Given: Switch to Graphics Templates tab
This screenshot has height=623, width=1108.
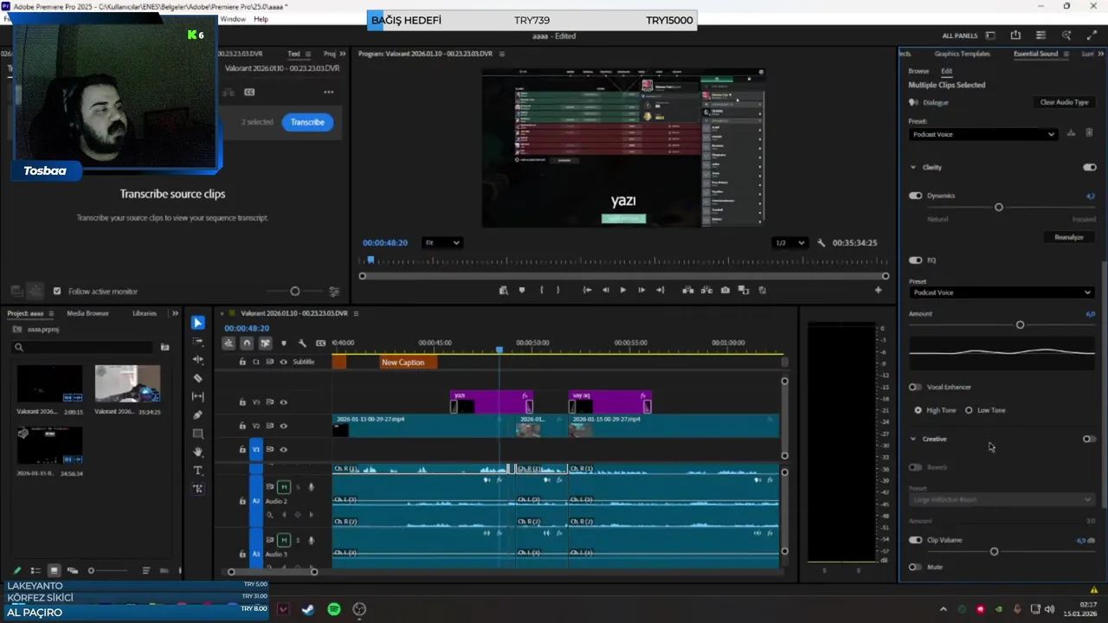Looking at the screenshot, I should pos(962,54).
